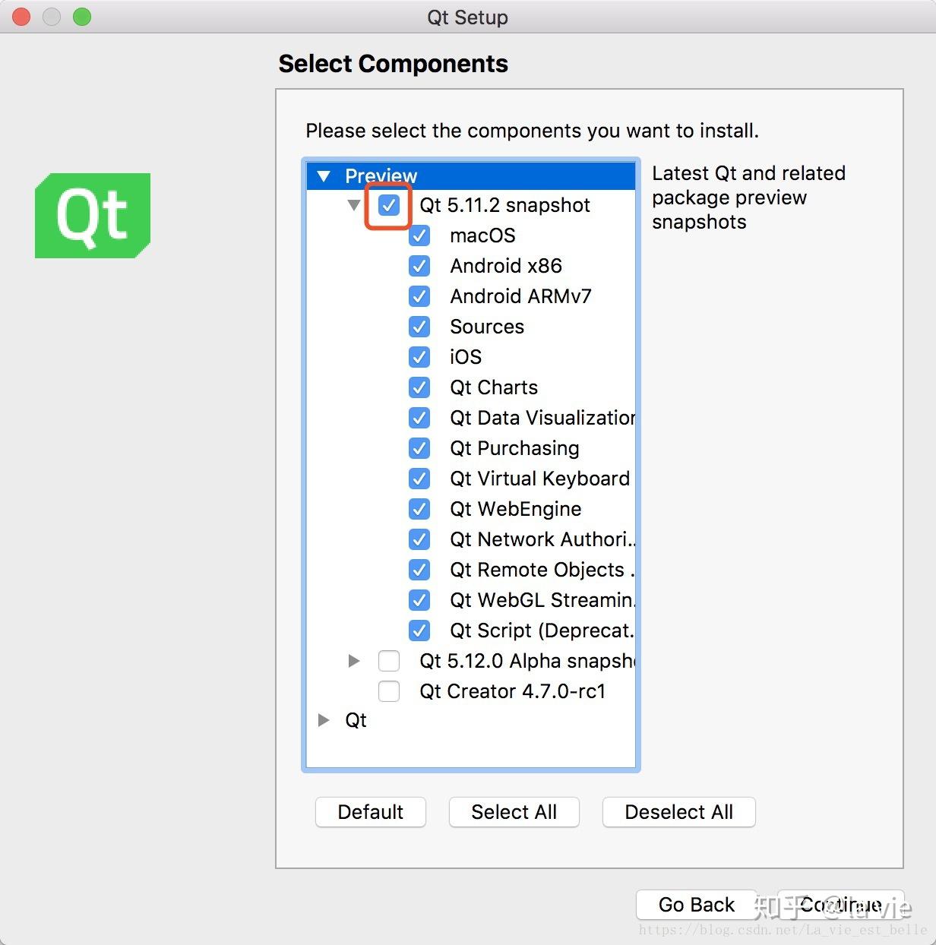The height and width of the screenshot is (945, 936).
Task: Collapse the Qt 5.11.2 snapshot node
Action: click(x=353, y=205)
